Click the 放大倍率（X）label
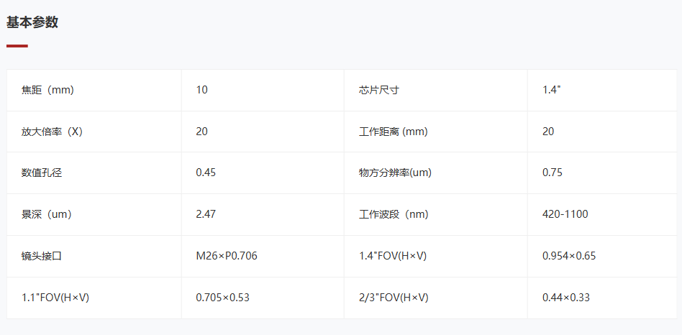The image size is (682, 335). pyautogui.click(x=52, y=132)
